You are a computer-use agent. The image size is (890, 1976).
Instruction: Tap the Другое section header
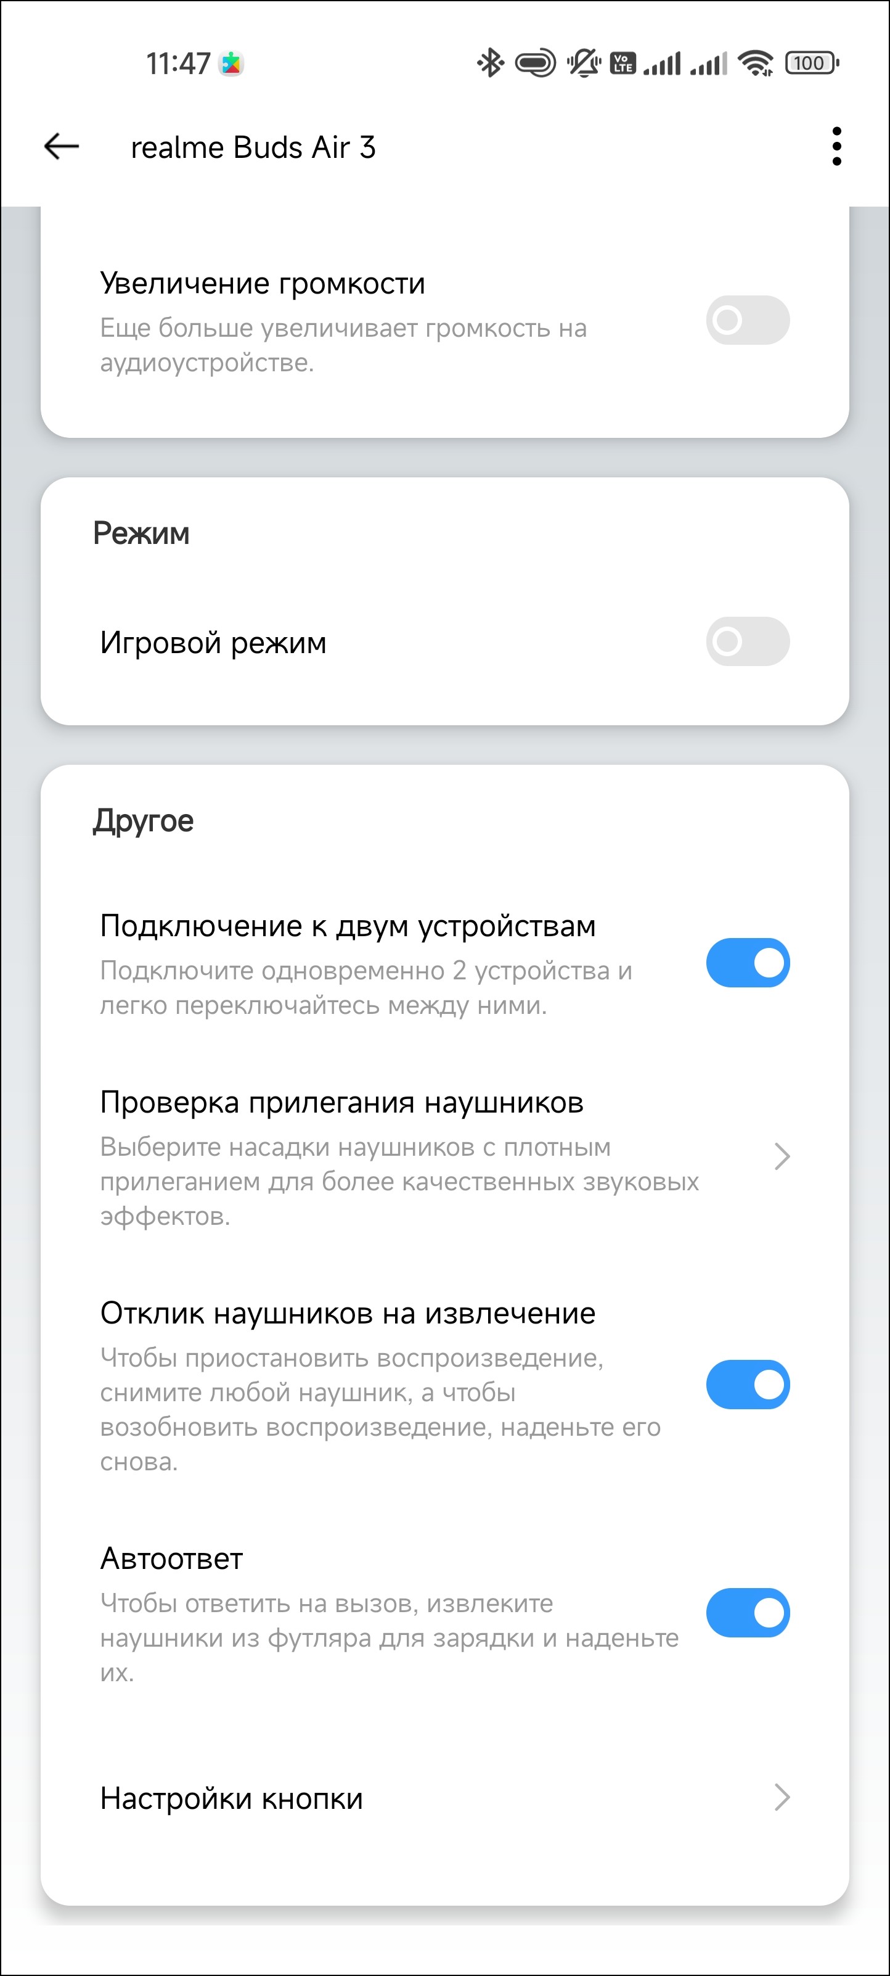coord(144,821)
